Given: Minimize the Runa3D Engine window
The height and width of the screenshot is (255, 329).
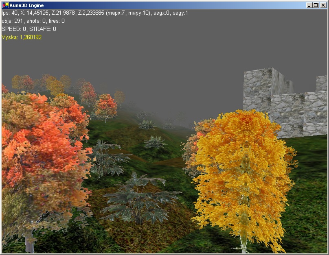Looking at the screenshot, I should 309,5.
